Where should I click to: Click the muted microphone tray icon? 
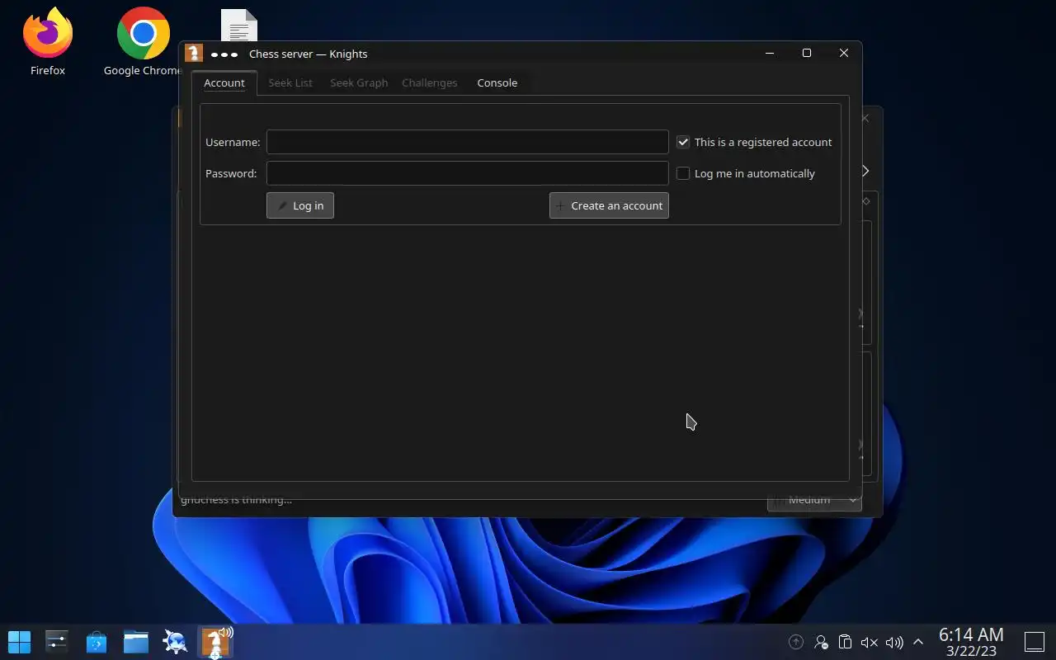869,642
